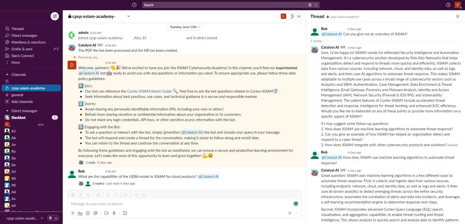Open history via the clock icon
This screenshot has height=224, width=465.
point(134,5)
